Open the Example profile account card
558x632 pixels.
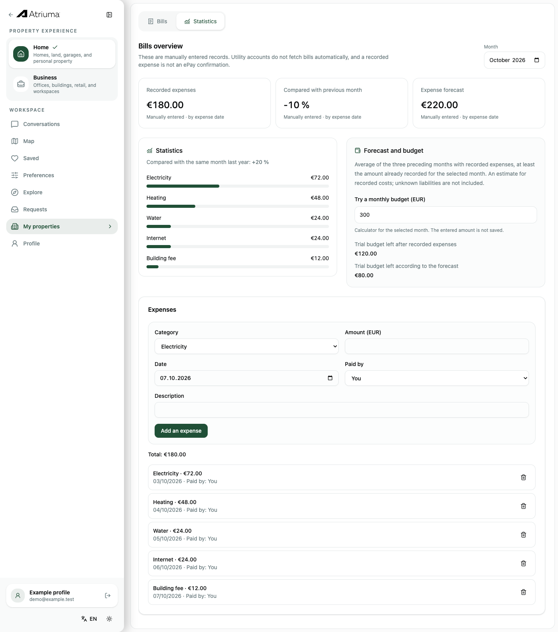62,596
